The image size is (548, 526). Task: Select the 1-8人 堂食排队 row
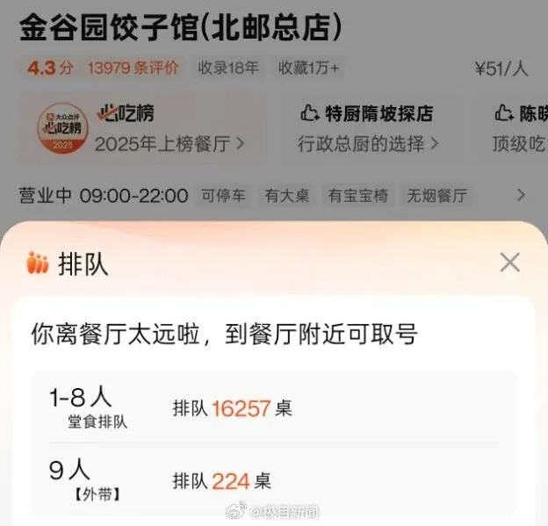tap(274, 407)
